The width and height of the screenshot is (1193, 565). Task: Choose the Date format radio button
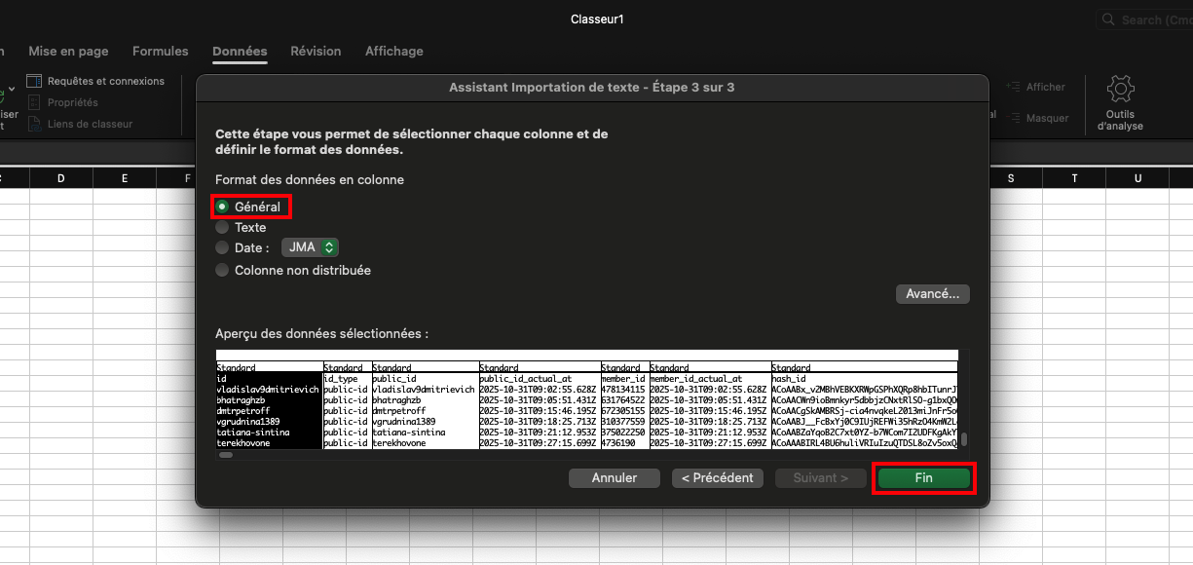click(222, 247)
